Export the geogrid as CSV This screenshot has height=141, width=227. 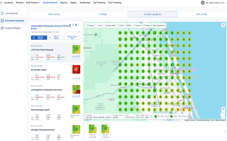click(x=121, y=26)
